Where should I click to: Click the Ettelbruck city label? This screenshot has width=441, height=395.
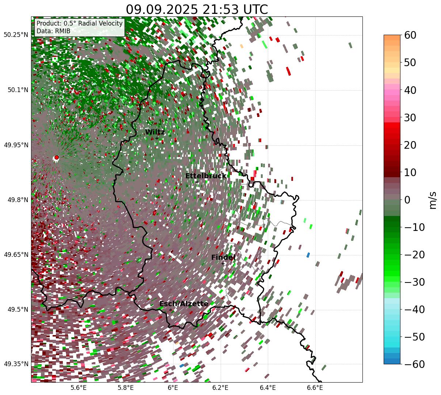(x=206, y=176)
